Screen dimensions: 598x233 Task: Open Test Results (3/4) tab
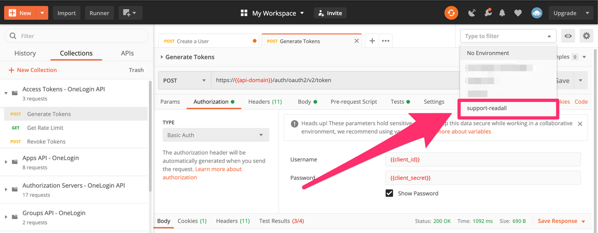pyautogui.click(x=282, y=221)
